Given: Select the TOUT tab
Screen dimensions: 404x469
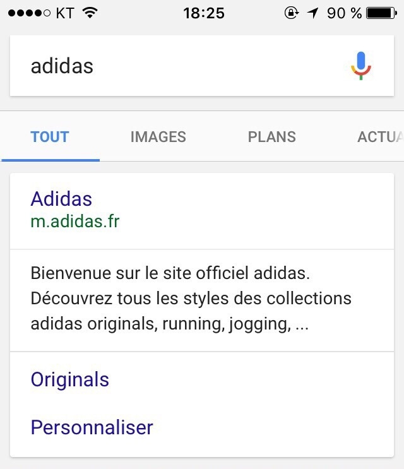Looking at the screenshot, I should [x=50, y=137].
